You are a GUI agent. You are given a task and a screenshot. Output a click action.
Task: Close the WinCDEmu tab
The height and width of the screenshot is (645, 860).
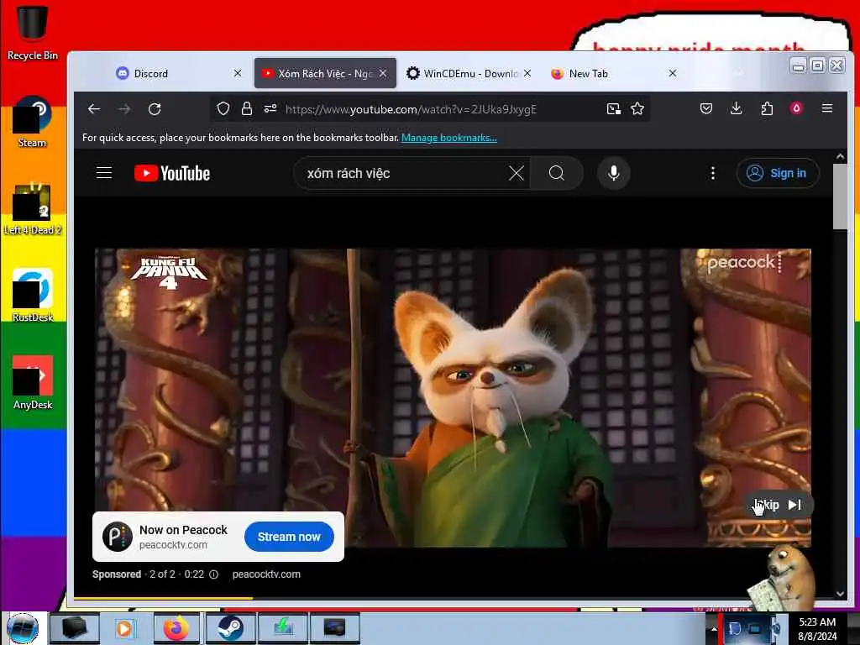527,73
